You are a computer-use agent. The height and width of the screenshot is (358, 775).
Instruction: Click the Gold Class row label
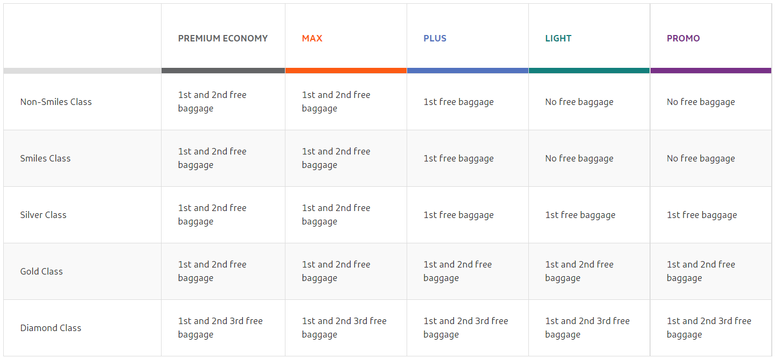pyautogui.click(x=41, y=271)
